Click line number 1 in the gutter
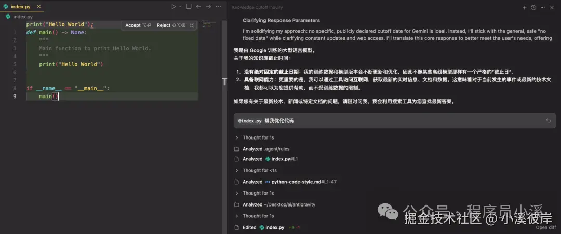The width and height of the screenshot is (561, 234). 15,33
